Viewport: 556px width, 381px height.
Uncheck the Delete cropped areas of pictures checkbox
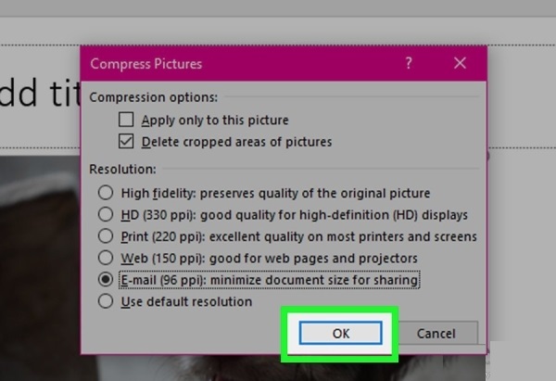(x=126, y=142)
